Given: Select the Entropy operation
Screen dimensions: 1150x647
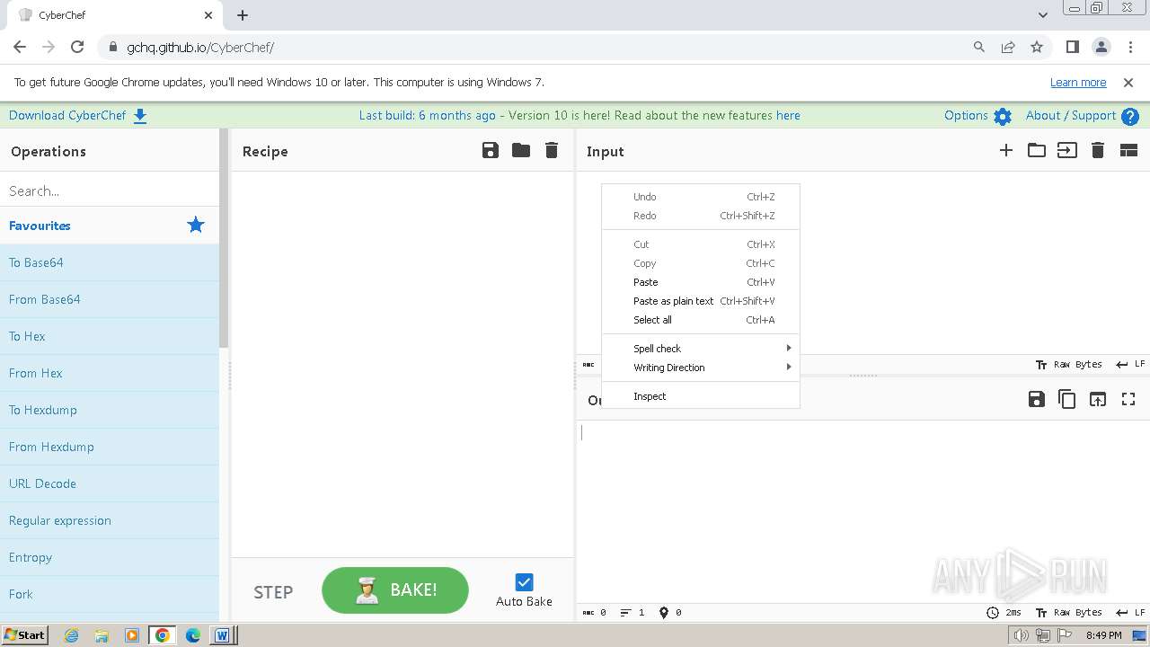Looking at the screenshot, I should (110, 557).
